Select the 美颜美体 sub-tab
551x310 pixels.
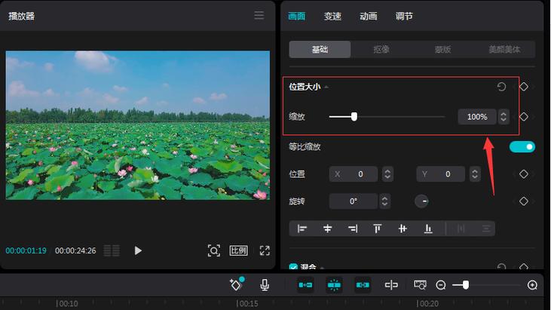[x=504, y=50]
